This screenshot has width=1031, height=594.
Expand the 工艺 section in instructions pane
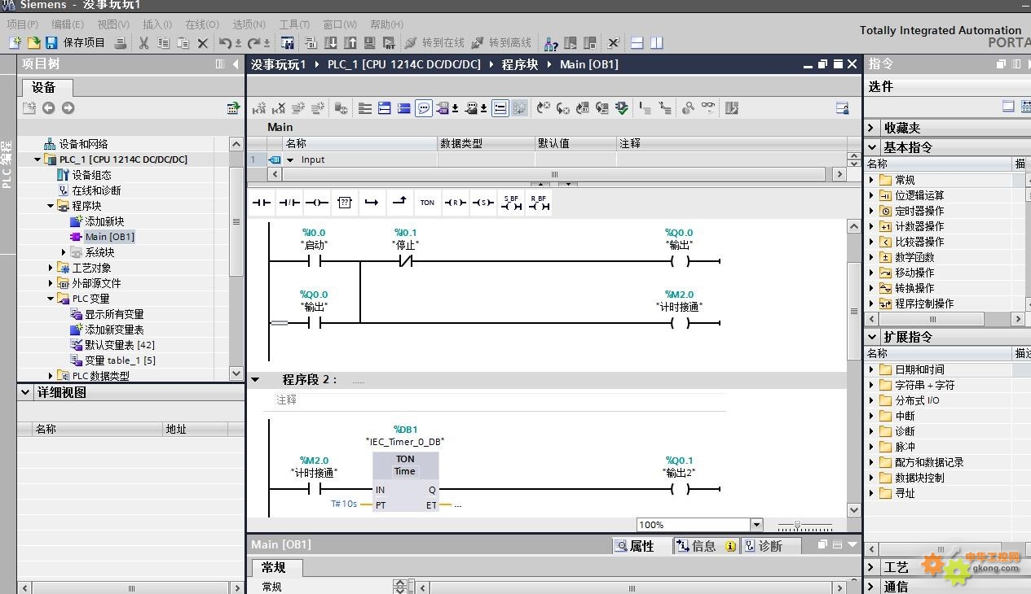[x=871, y=567]
